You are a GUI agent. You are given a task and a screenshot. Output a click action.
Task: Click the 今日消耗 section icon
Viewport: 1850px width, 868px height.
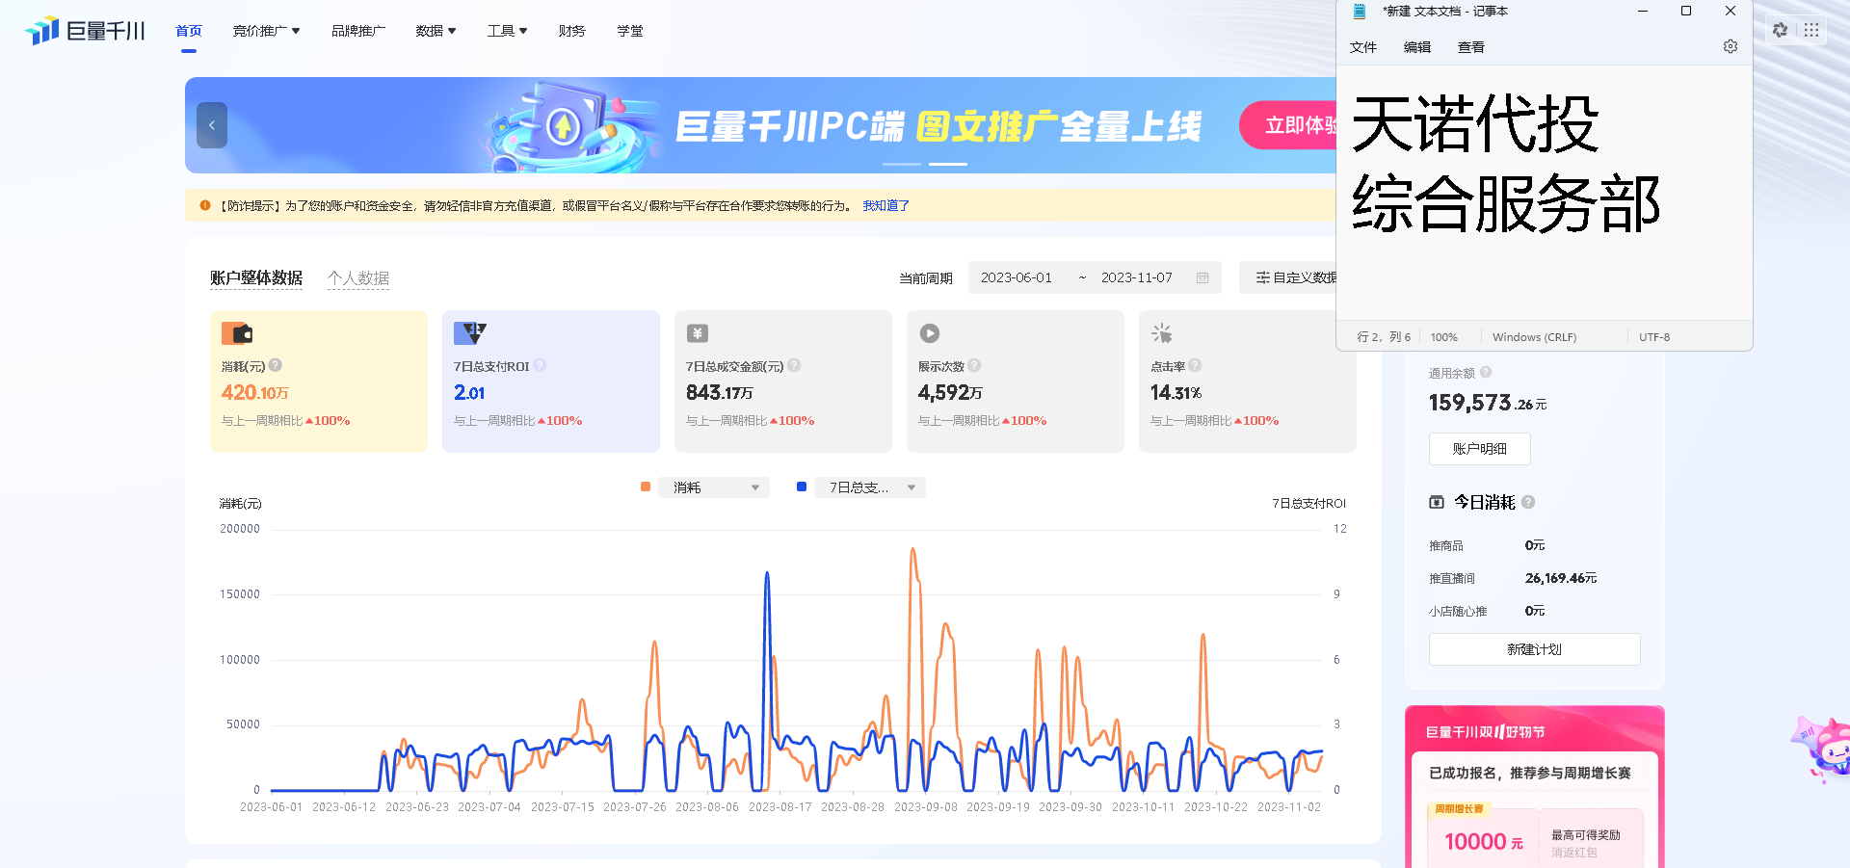pos(1437,502)
